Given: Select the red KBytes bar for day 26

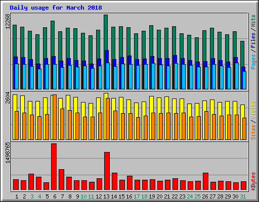Looking at the screenshot, I should (205, 181).
